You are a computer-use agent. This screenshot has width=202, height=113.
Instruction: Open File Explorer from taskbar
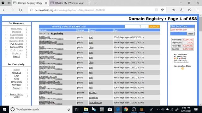pyautogui.click(x=86, y=110)
